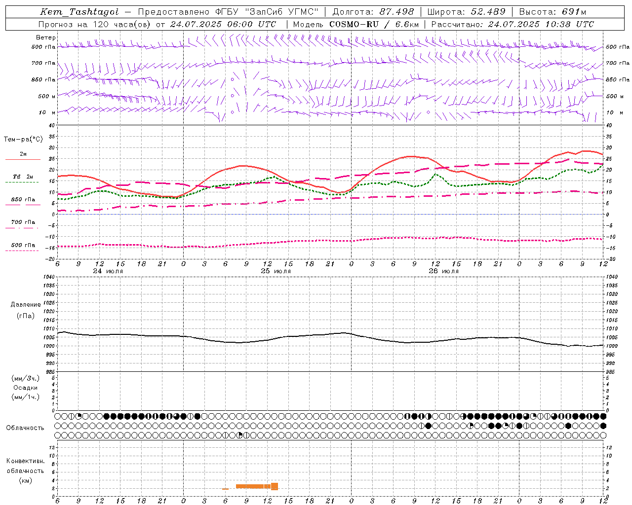
Task: Click the 'Тем-ра(°C)' temperature axis title
Action: point(23,140)
